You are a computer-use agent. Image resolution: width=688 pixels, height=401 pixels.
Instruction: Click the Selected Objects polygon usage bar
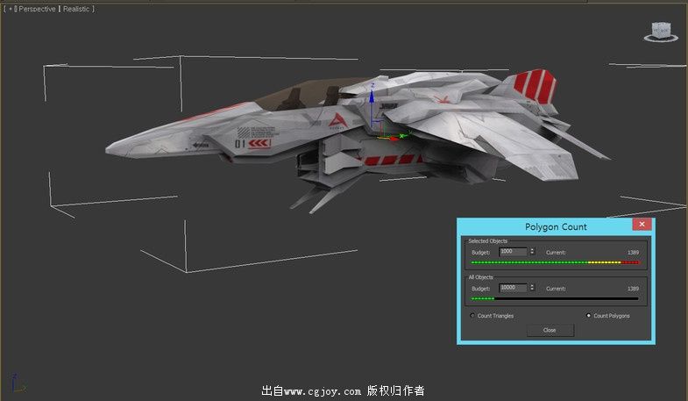coord(555,262)
